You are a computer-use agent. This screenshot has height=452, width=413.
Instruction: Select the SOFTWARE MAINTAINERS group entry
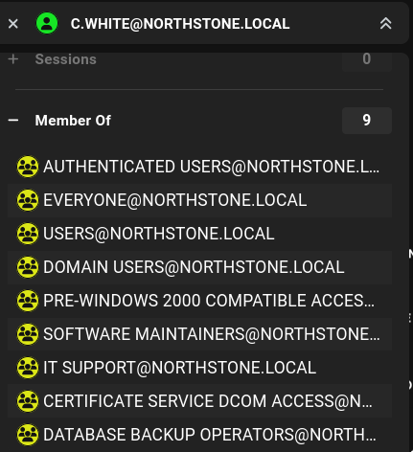click(199, 334)
